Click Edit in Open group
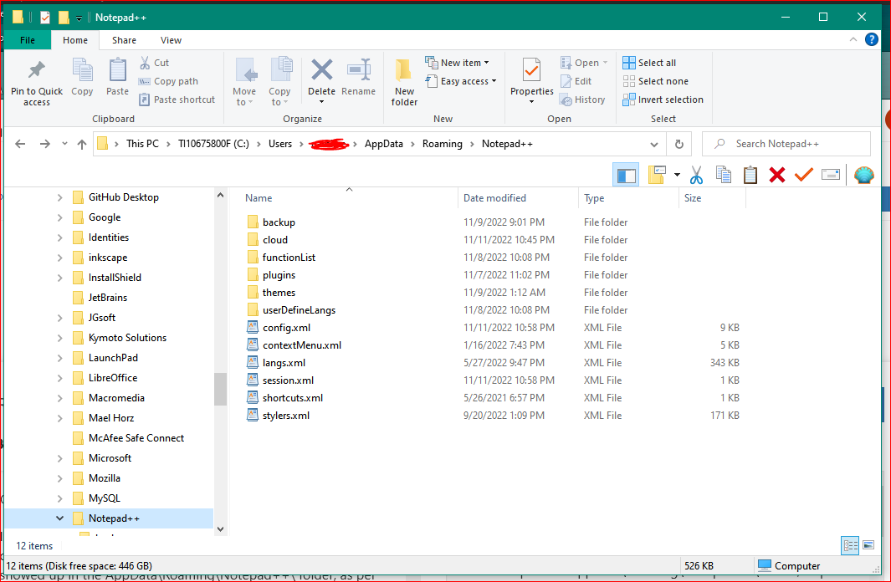891x582 pixels. [x=576, y=81]
